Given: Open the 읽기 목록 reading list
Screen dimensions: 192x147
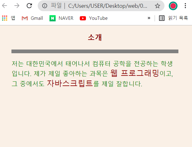Looking at the screenshot, I should (x=173, y=18).
